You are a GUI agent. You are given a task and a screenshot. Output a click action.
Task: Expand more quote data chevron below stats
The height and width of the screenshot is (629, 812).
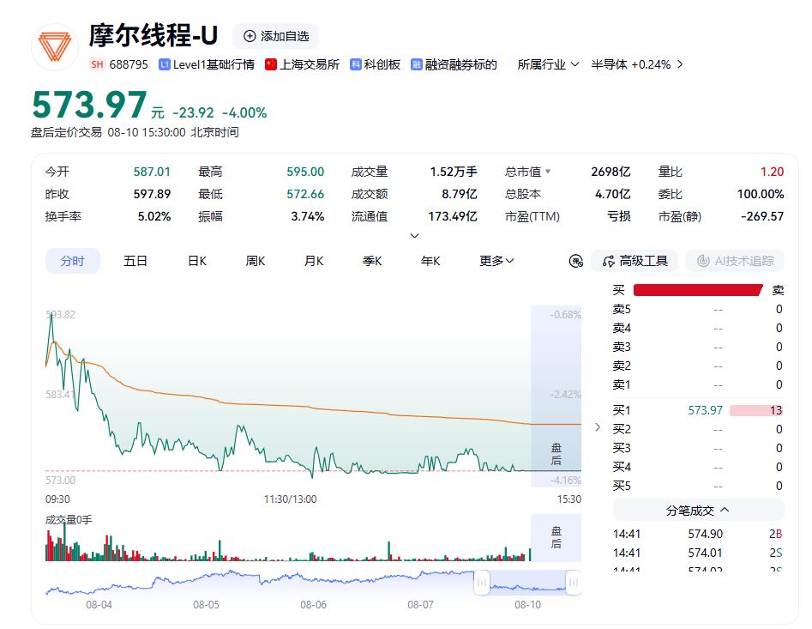tap(414, 236)
